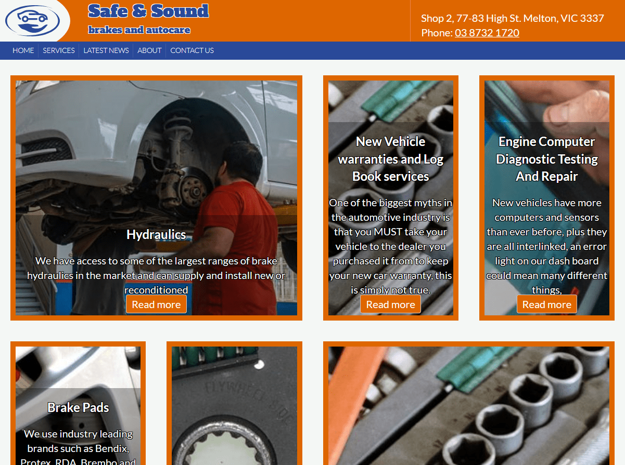Viewport: 625px width, 465px height.
Task: Click Read more under Engine Computer Diagnostic
Action: click(547, 304)
